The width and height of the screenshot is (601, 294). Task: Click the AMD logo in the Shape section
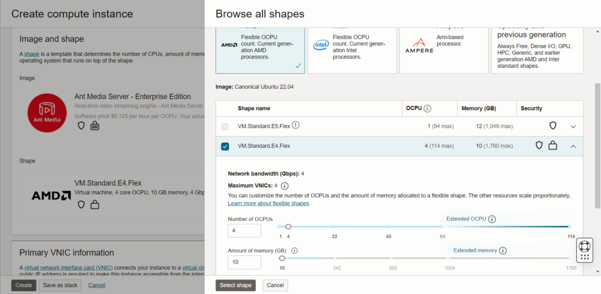click(52, 196)
